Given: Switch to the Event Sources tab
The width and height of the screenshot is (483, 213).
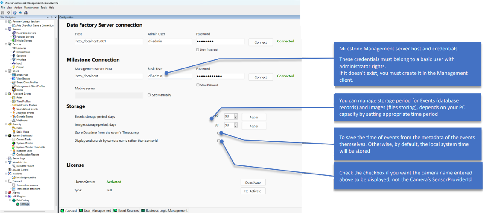Looking at the screenshot, I should [x=126, y=211].
